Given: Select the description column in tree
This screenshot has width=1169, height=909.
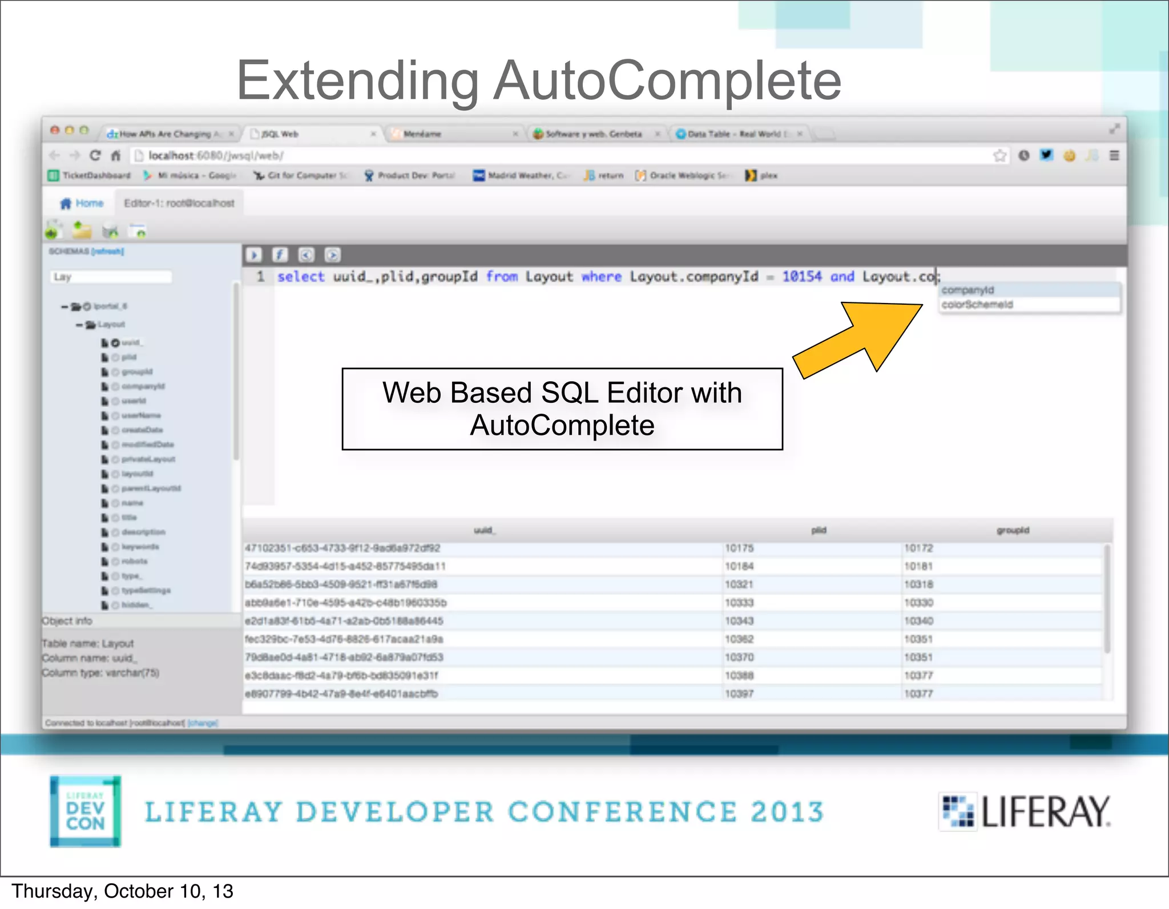Looking at the screenshot, I should [143, 532].
